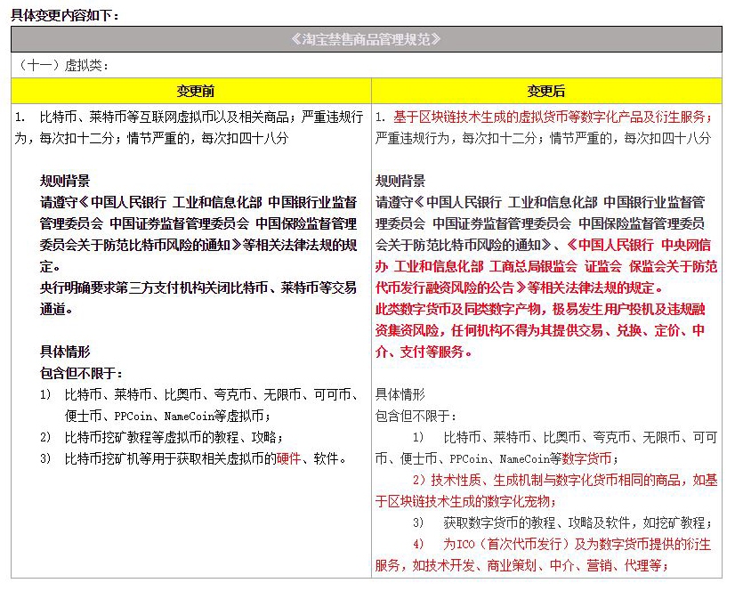Select the yellow "变更后" column header
Screen dimensions: 743x591
coord(546,91)
